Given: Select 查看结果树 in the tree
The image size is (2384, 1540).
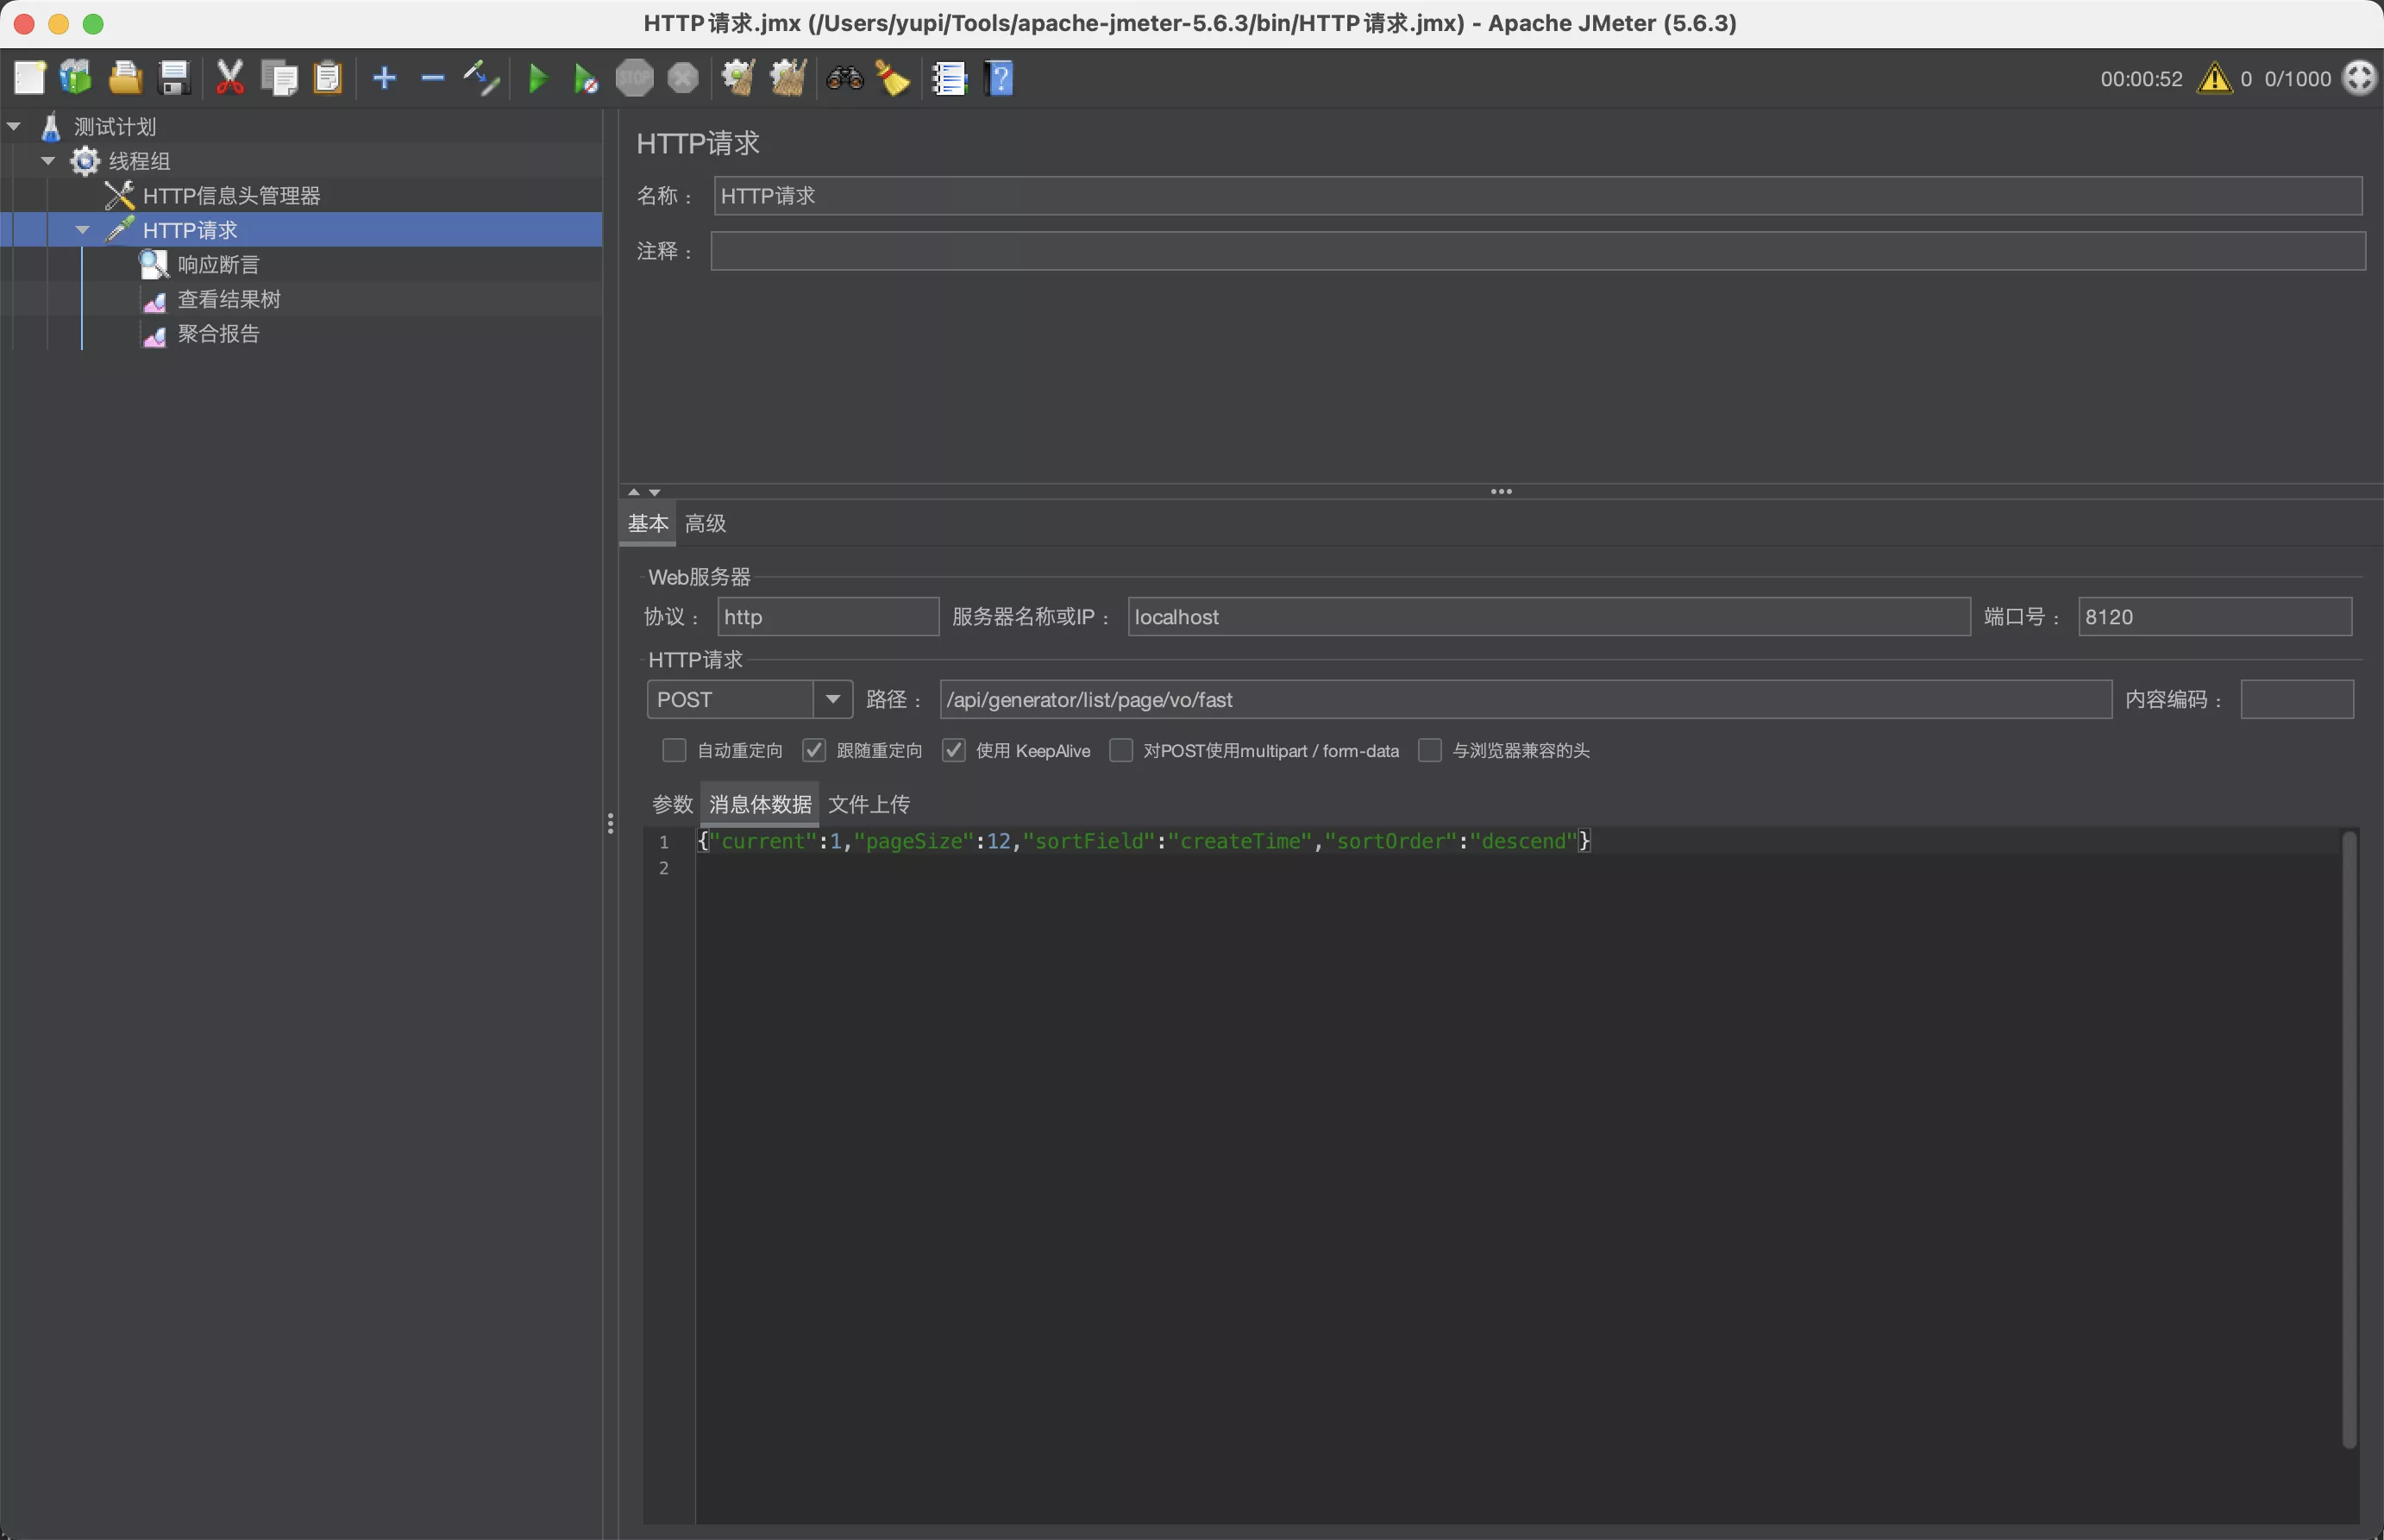Looking at the screenshot, I should 229,299.
